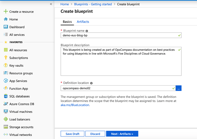Click the Resource groups cube icon
The image size is (197, 139).
(x=6, y=73)
